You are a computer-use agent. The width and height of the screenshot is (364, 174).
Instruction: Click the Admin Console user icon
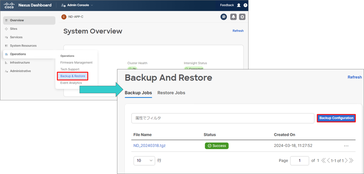coord(63,5)
